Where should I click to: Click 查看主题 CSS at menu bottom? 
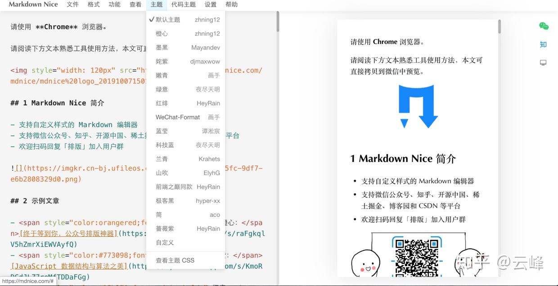pyautogui.click(x=175, y=260)
